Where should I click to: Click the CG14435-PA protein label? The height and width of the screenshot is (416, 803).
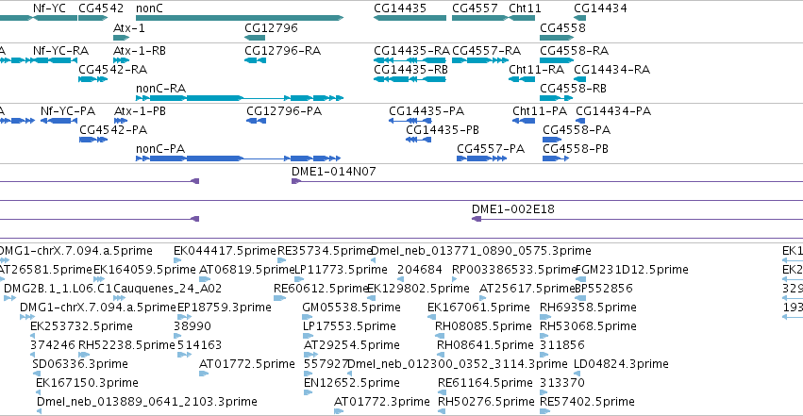427,111
